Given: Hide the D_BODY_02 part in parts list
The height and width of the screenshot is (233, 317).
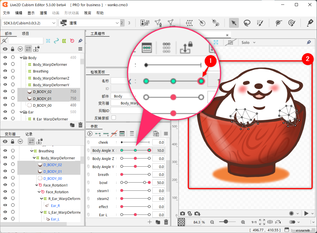Looking at the screenshot, I should pyautogui.click(x=5, y=91).
